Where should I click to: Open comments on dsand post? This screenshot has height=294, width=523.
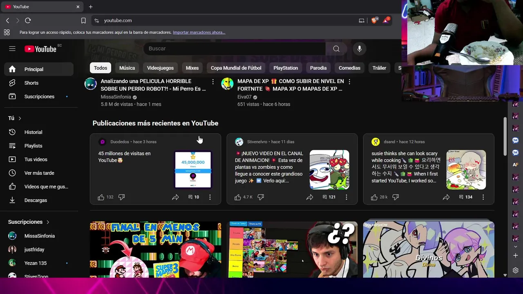coord(465,197)
